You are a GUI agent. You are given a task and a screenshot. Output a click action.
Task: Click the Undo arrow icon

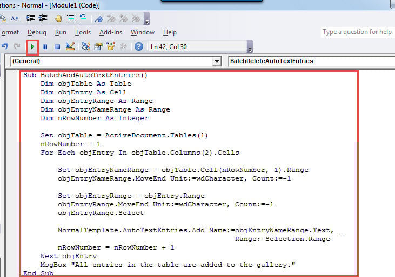[x=5, y=46]
